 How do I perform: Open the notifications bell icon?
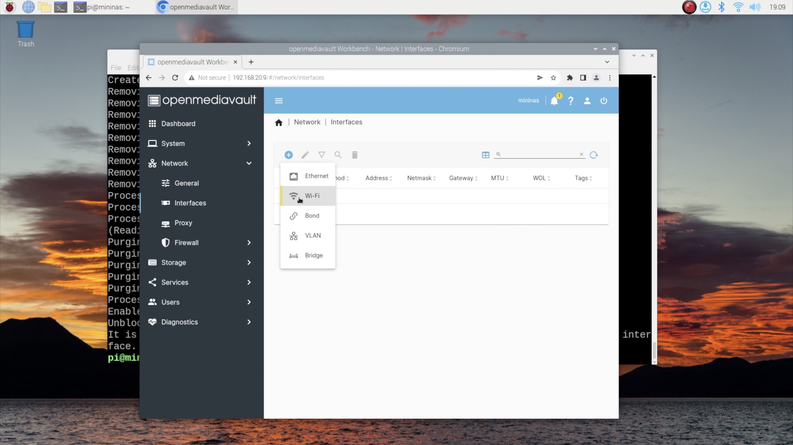[x=554, y=101]
